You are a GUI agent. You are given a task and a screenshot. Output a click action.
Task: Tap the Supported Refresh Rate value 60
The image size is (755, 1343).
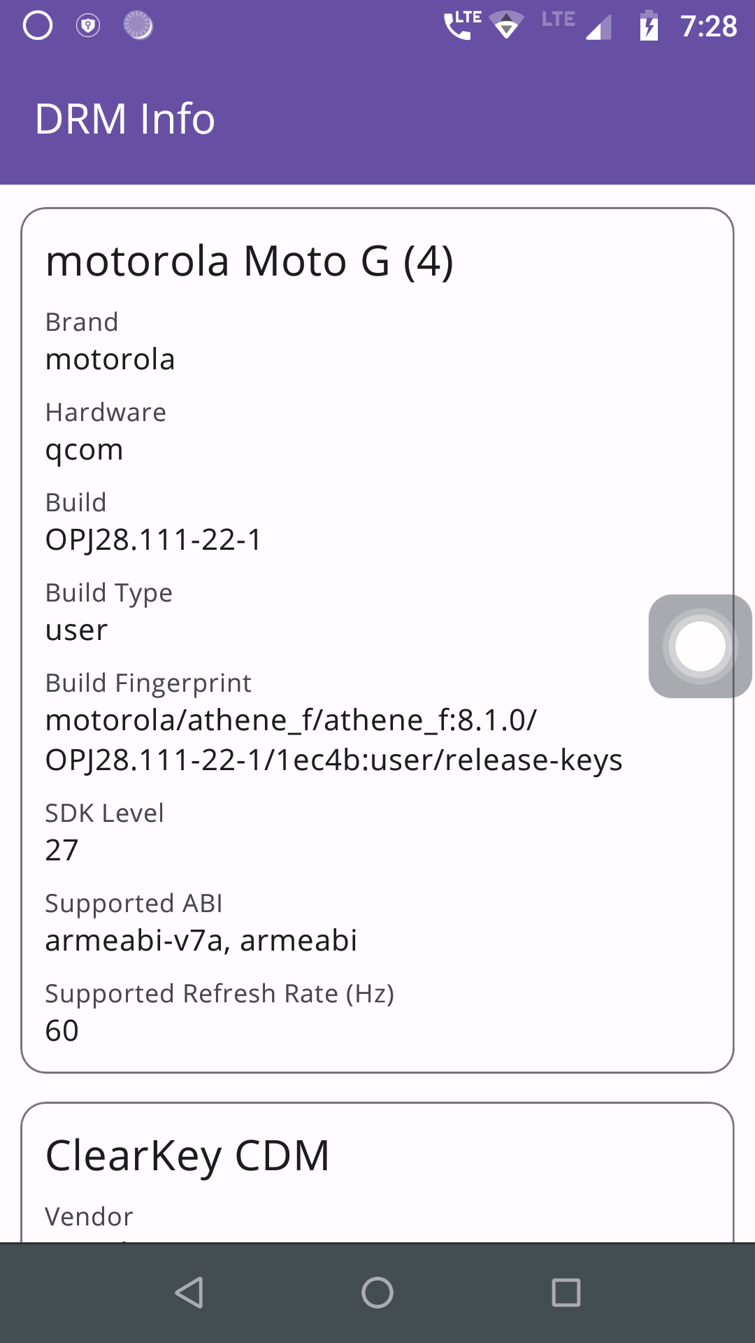tap(62, 1031)
